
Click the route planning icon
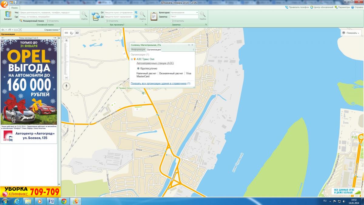coord(96,16)
